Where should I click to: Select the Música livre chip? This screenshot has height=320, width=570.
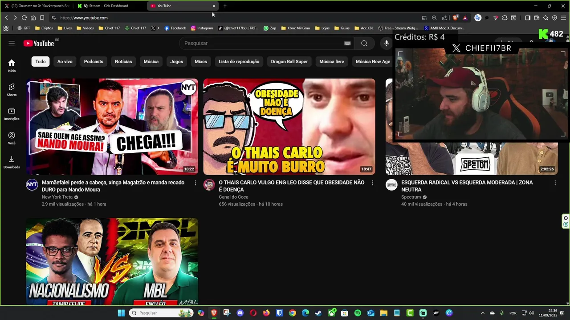[x=332, y=61]
